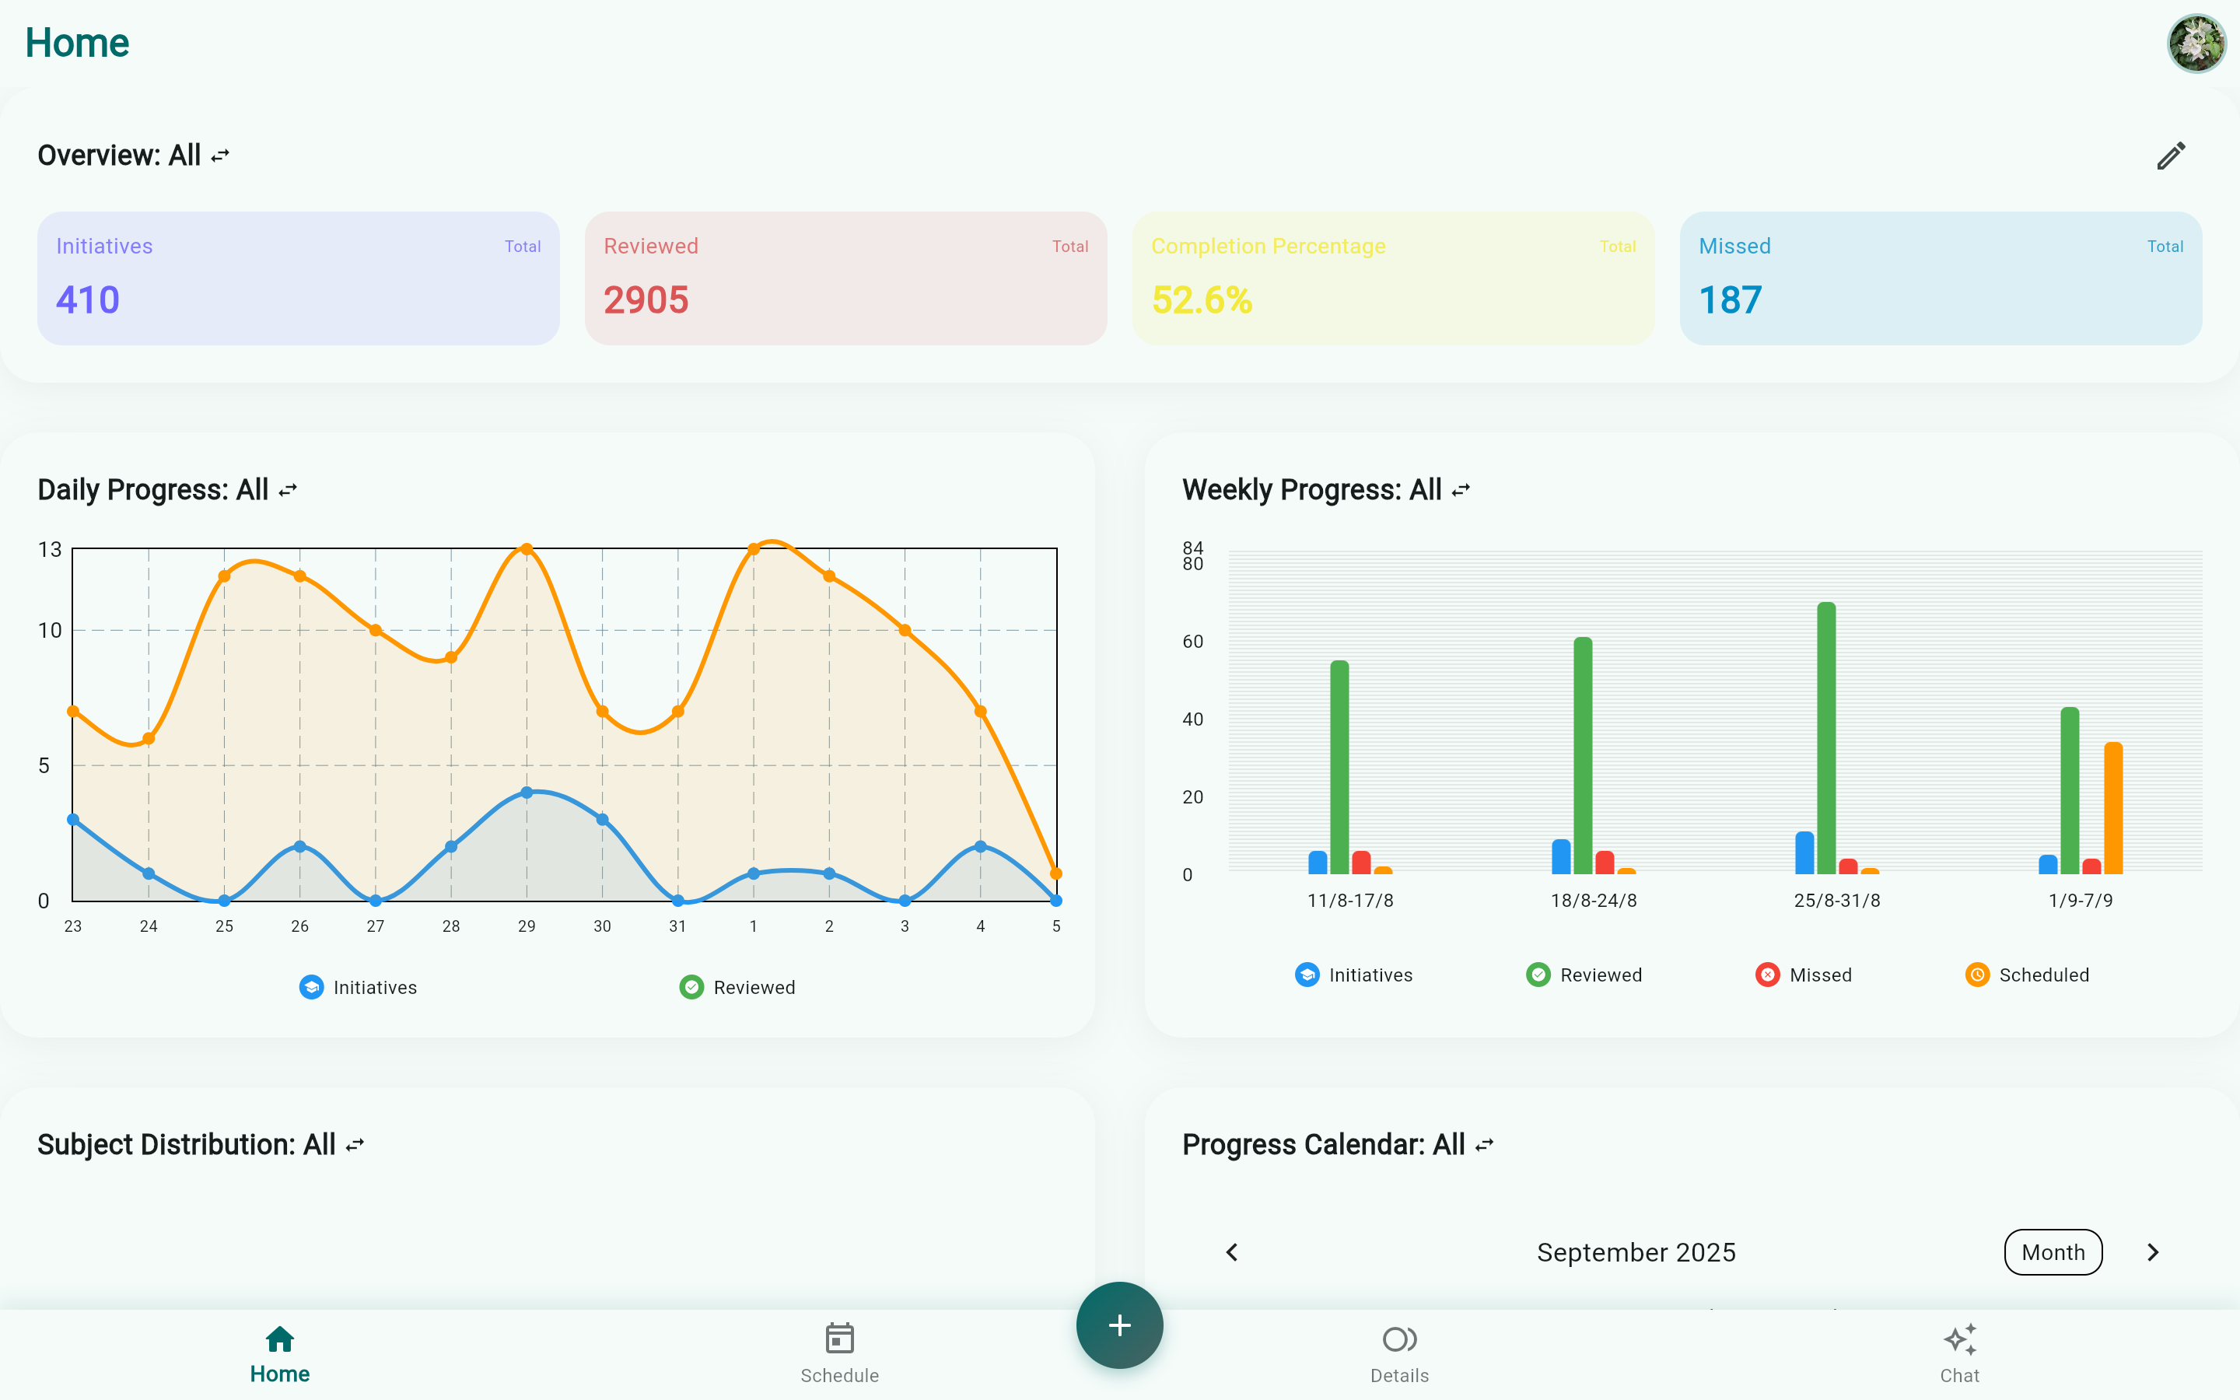
Task: Switch Weekly Progress filter swap arrows
Action: click(x=1461, y=490)
